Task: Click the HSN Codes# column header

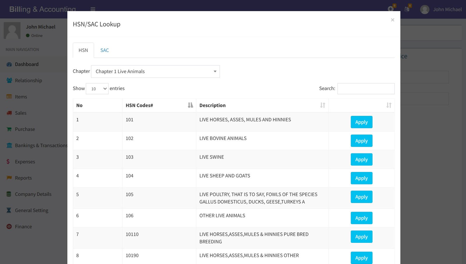Action: 159,105
